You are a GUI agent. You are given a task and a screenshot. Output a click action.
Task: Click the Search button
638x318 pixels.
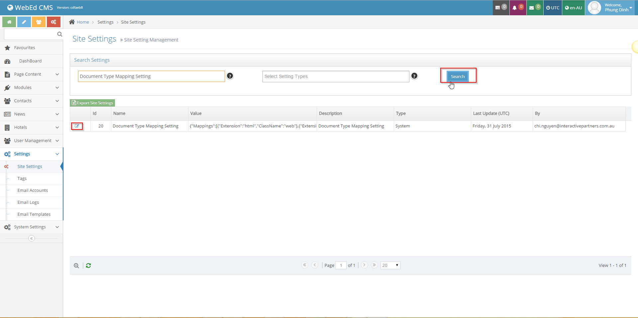pyautogui.click(x=458, y=76)
